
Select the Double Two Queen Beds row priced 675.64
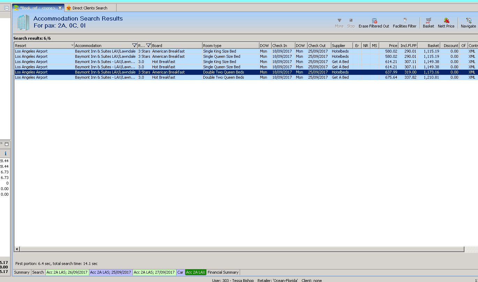click(x=246, y=77)
